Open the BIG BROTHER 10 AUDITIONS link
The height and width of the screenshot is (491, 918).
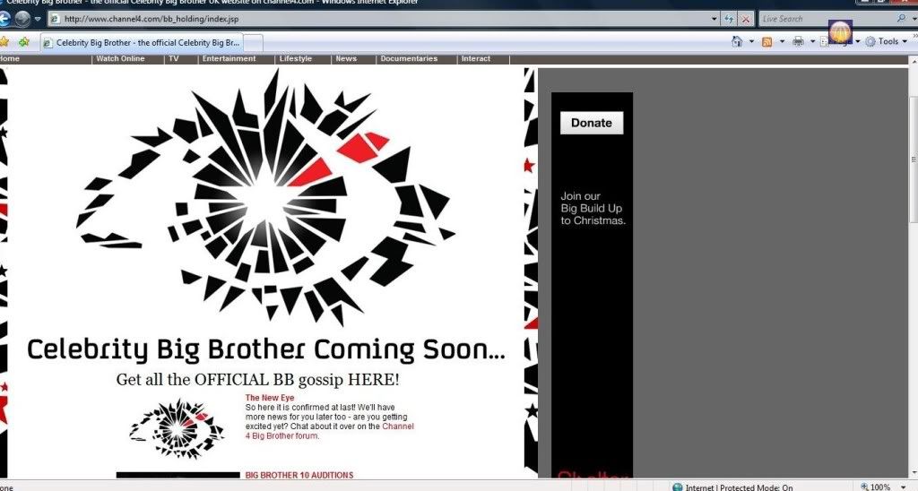click(299, 475)
